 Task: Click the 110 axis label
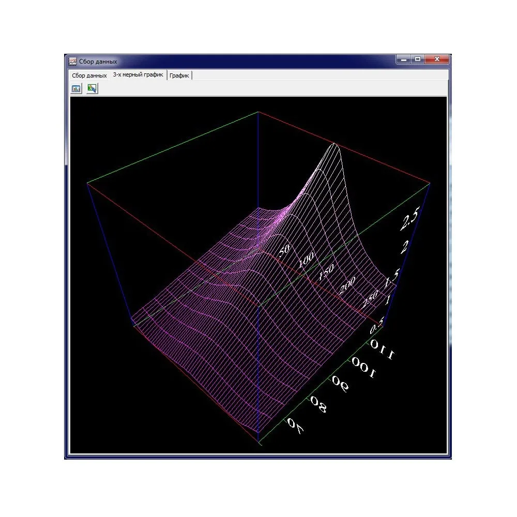pos(383,349)
